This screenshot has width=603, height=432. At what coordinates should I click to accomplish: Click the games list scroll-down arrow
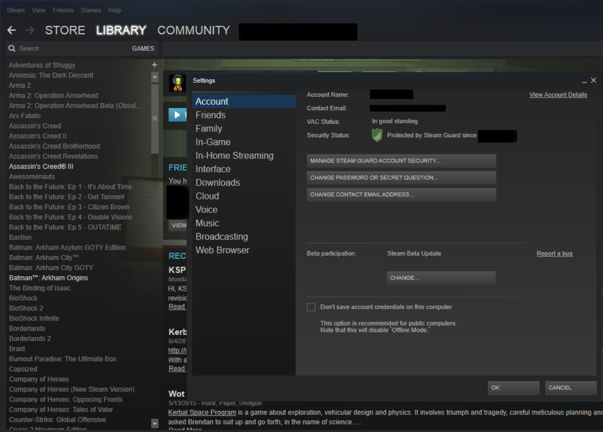pyautogui.click(x=155, y=423)
